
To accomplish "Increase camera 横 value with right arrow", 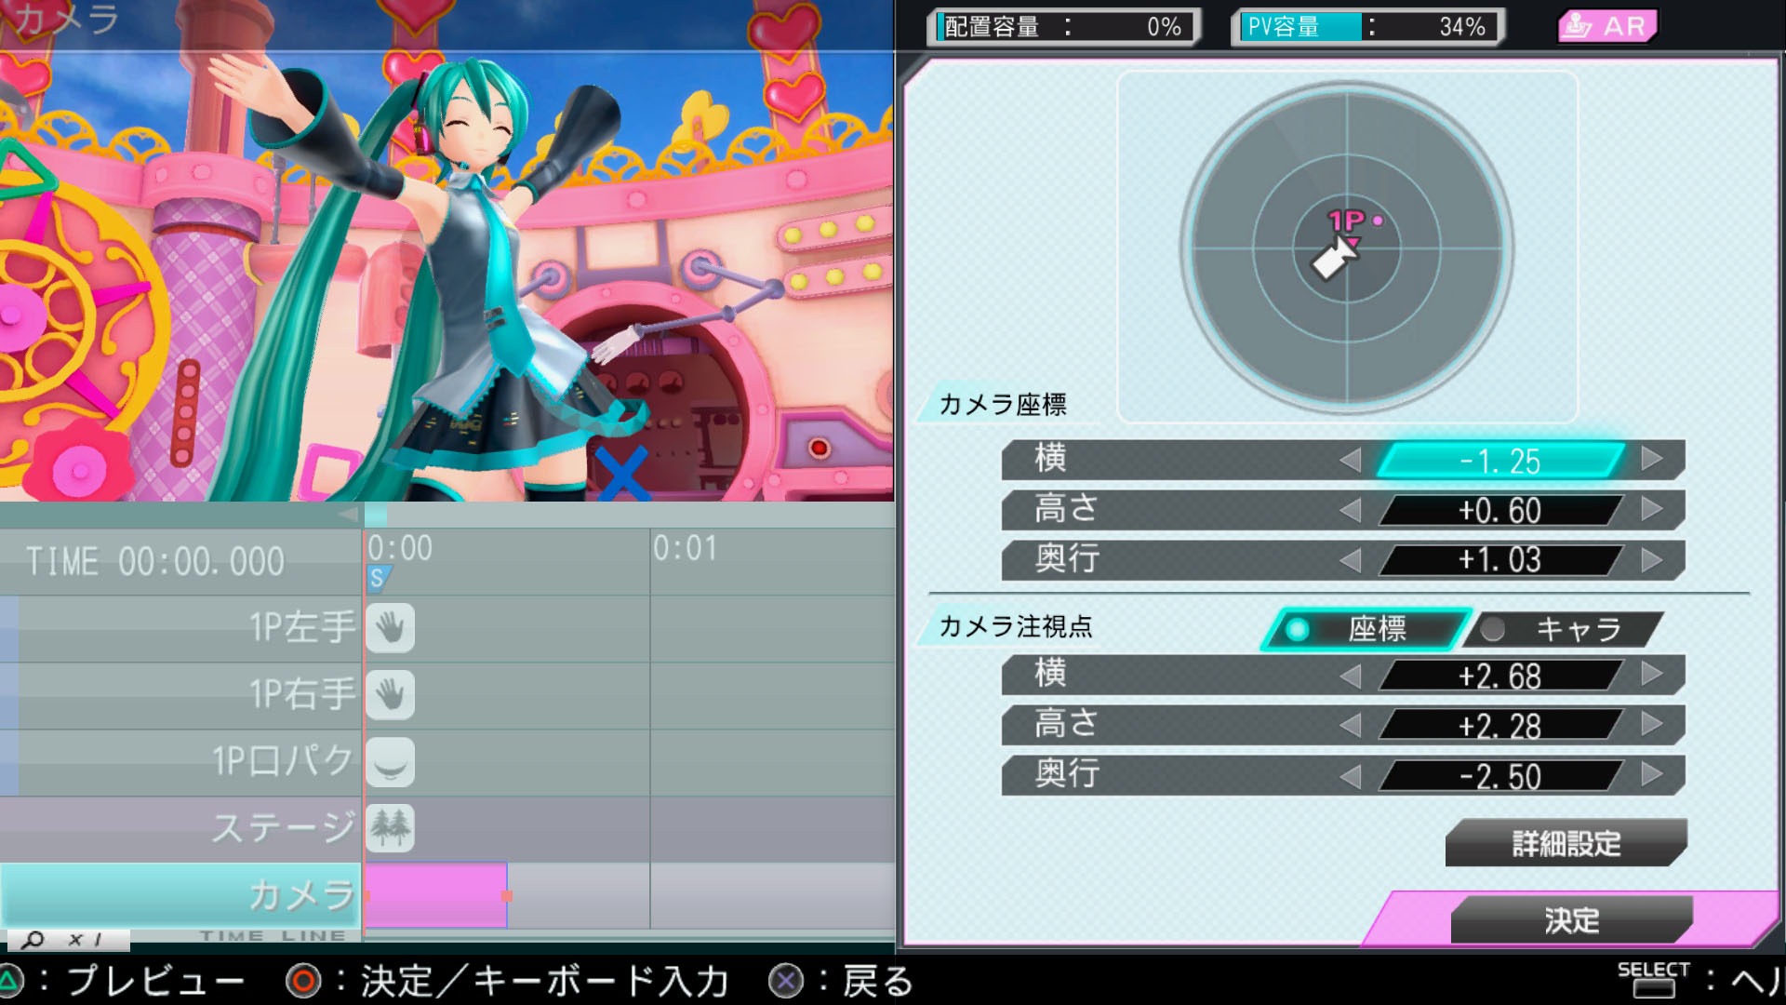I will (x=1652, y=459).
